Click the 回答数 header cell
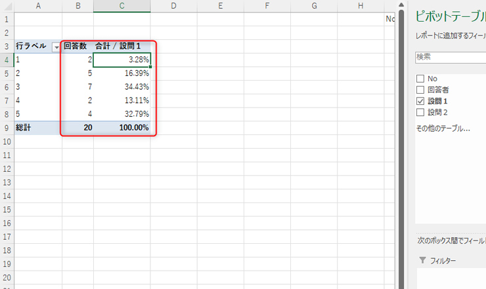This screenshot has width=486, height=289. (77, 47)
